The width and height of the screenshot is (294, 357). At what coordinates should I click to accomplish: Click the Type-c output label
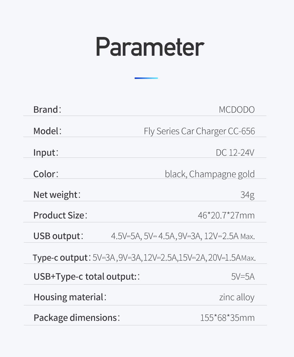pos(62,258)
